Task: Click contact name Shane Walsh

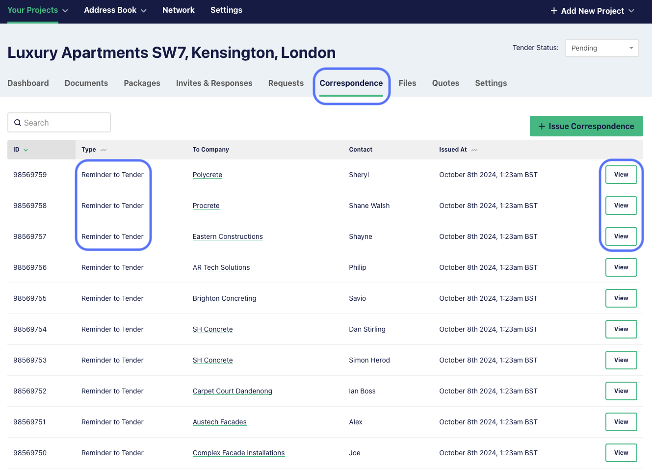Action: pyautogui.click(x=369, y=206)
